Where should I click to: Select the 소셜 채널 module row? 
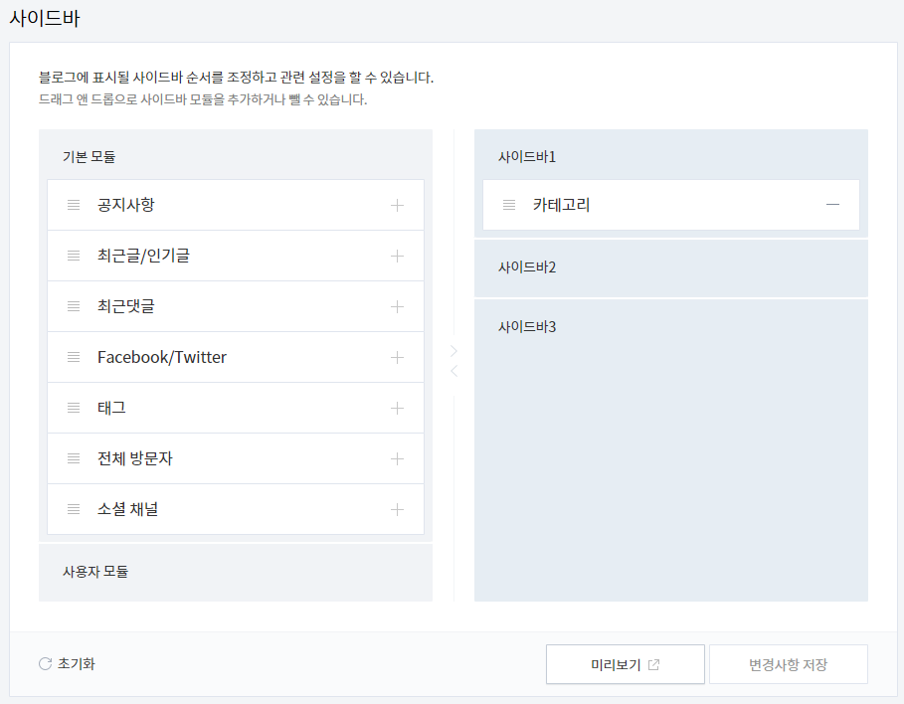tap(236, 509)
